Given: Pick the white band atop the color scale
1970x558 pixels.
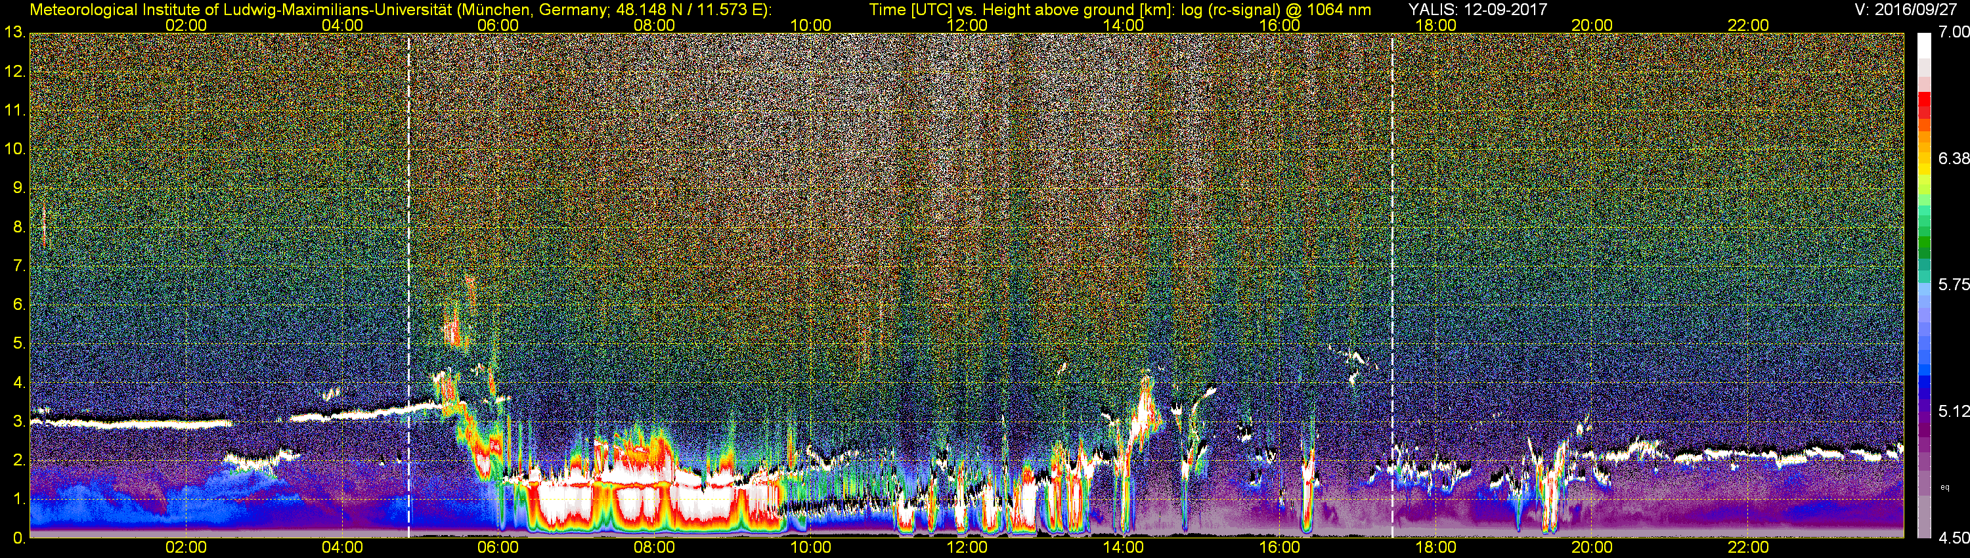Looking at the screenshot, I should click(x=1924, y=45).
